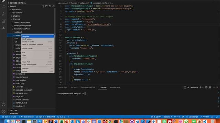
Task: Expand the twentytwentyone folder
Action: point(22,22)
